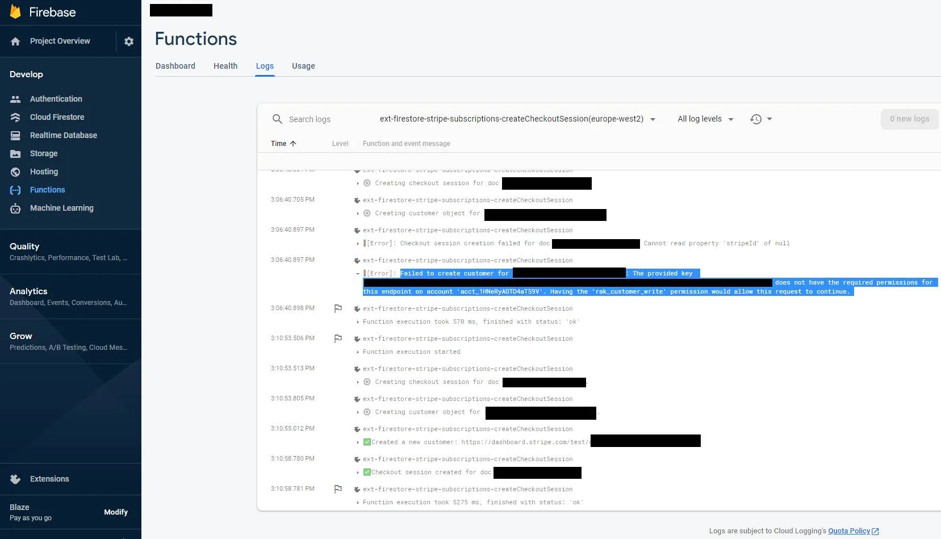Viewport: 941px width, 539px height.
Task: Click the green check icon beside 'Checkout session created'
Action: (x=367, y=472)
